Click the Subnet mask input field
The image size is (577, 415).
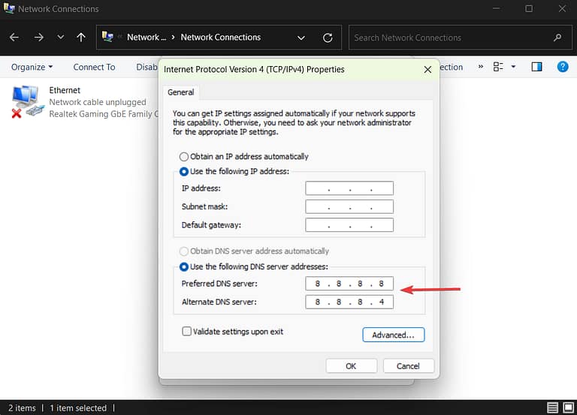(349, 206)
